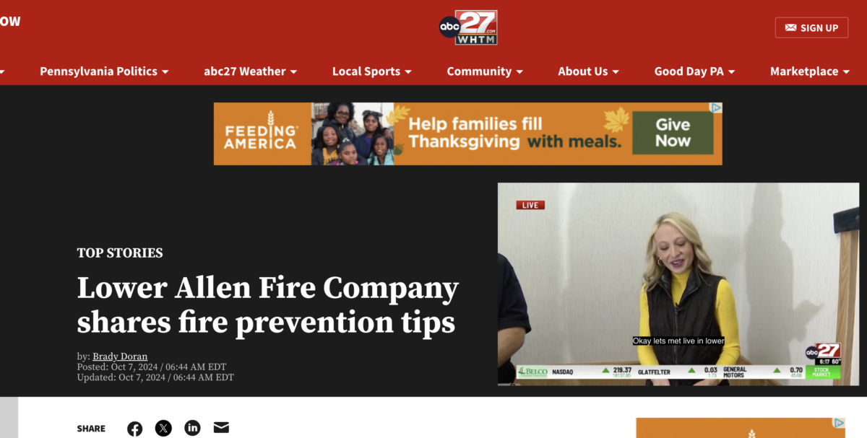Viewport: 867px width, 438px height.
Task: Share the article via email icon
Action: [221, 428]
